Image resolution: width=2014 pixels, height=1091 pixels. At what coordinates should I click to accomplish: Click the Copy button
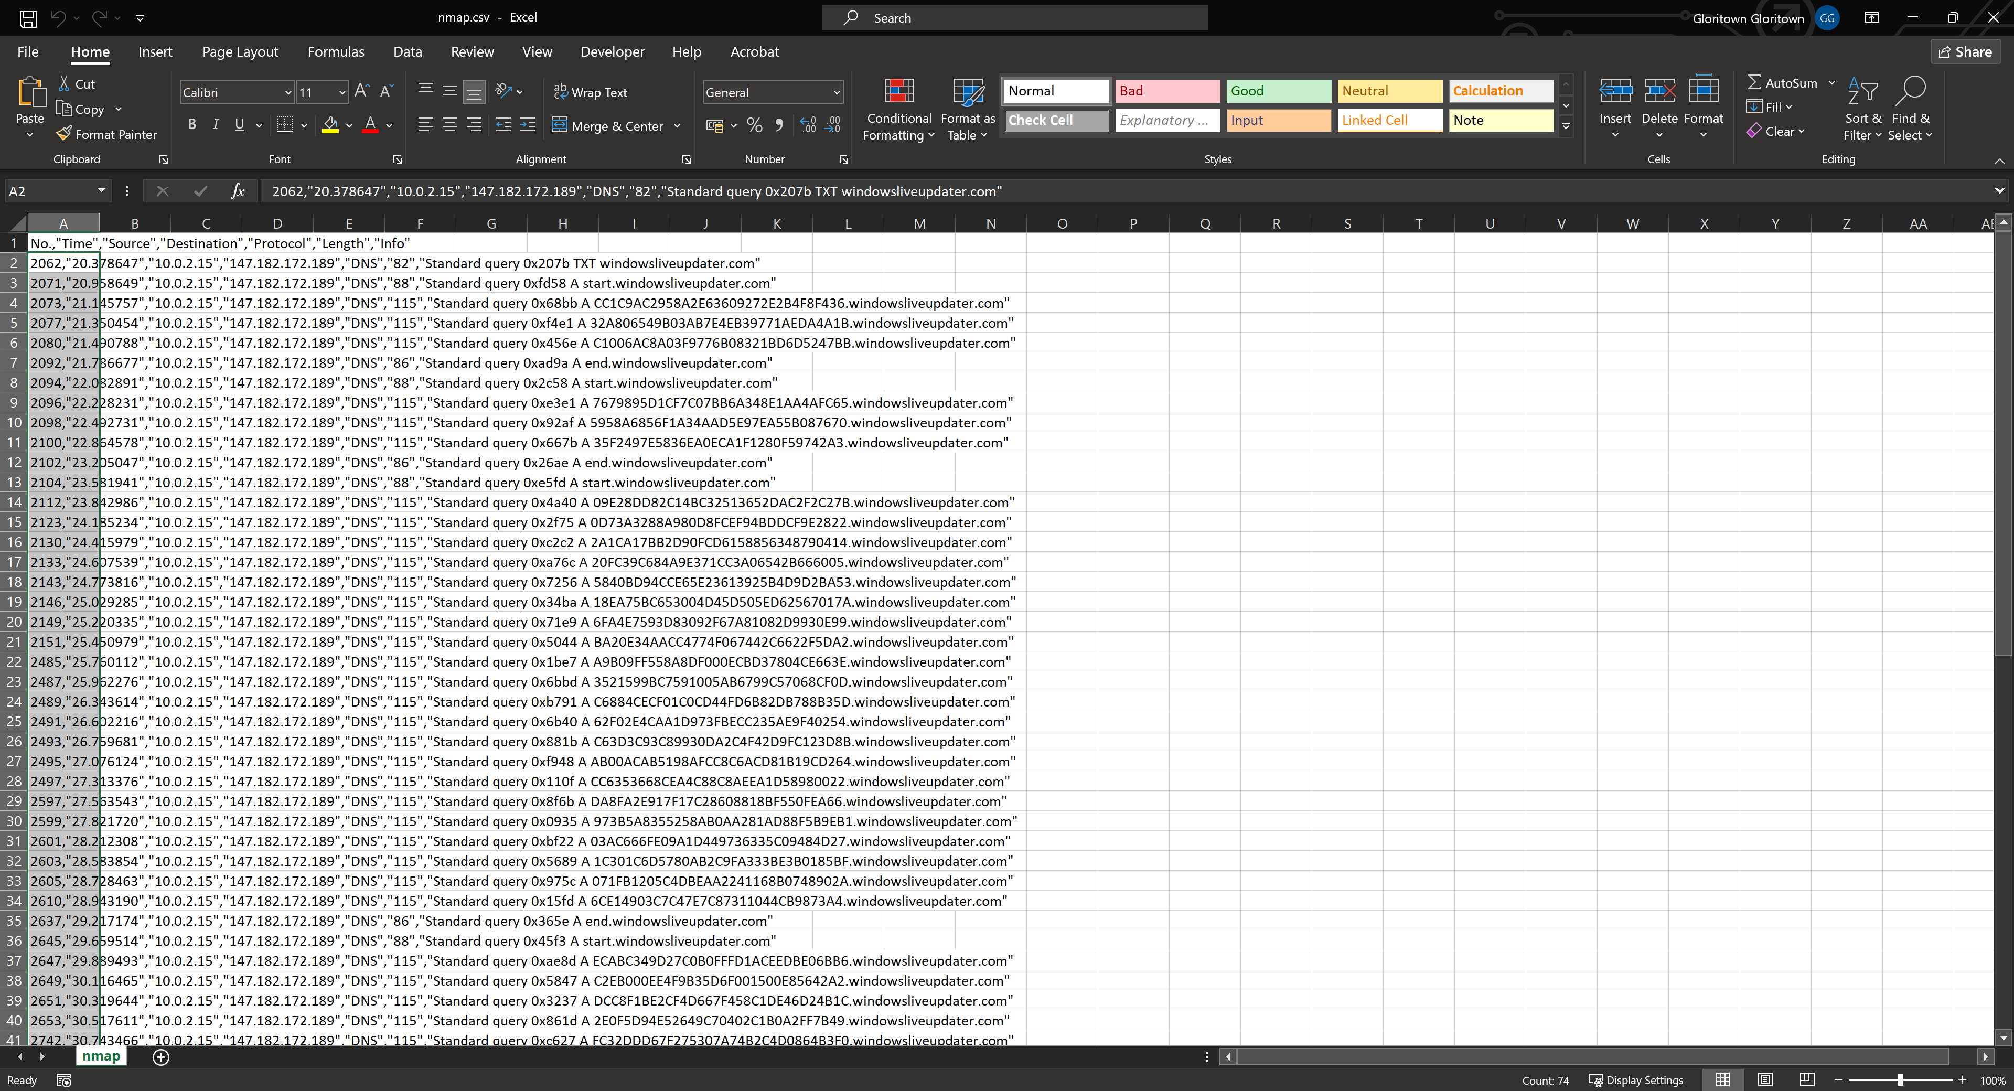click(x=81, y=110)
